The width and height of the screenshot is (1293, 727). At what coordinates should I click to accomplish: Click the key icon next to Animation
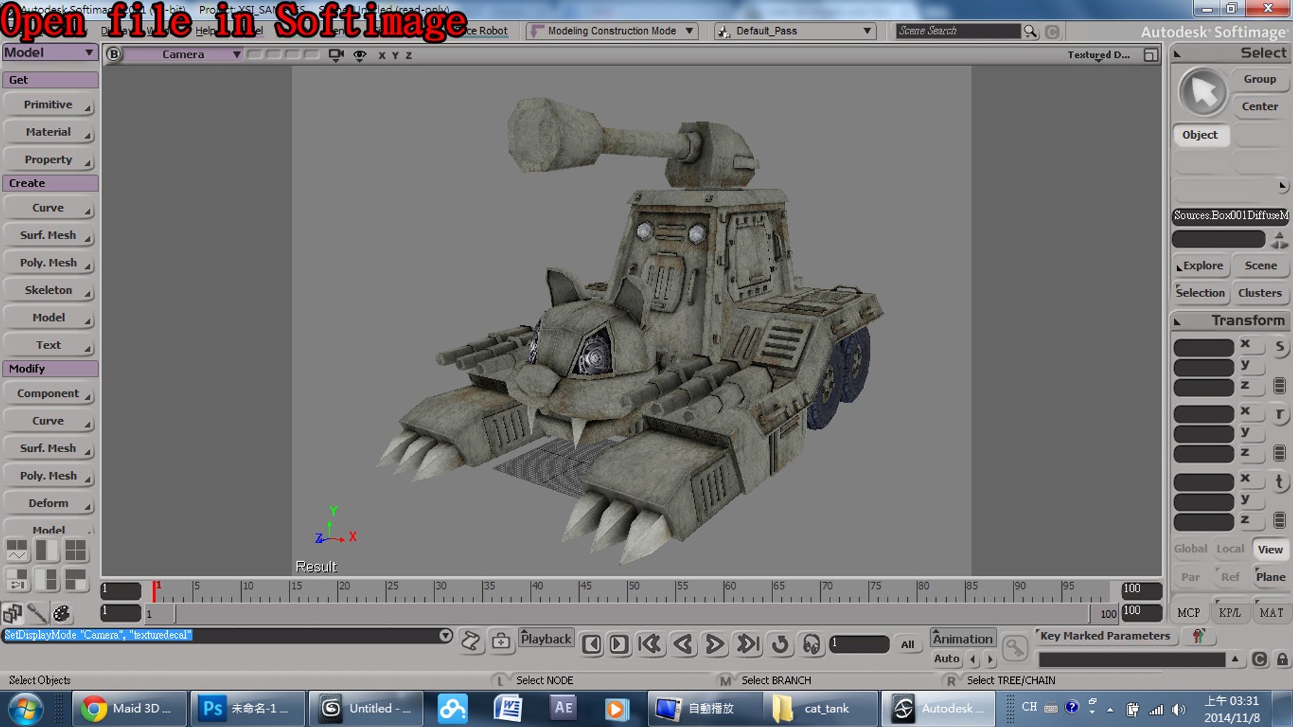click(1015, 647)
